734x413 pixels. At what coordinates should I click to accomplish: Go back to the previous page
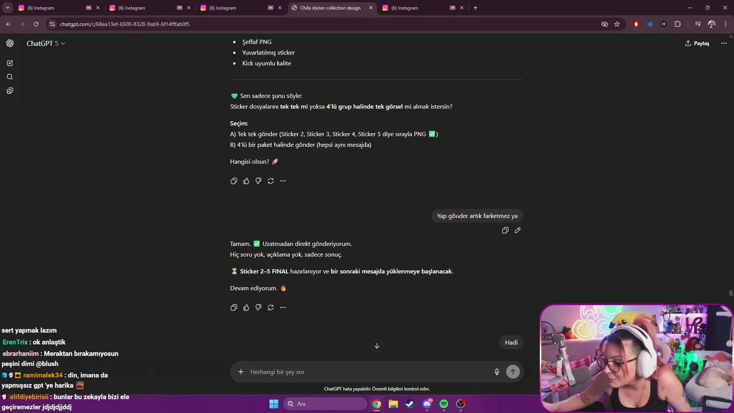(8, 24)
